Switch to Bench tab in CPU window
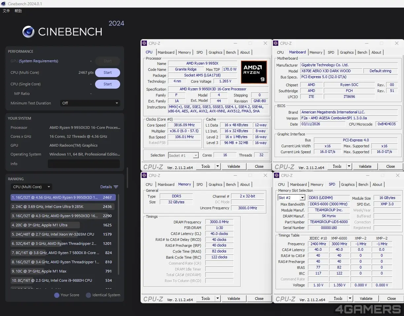The image size is (404, 316). click(231, 52)
